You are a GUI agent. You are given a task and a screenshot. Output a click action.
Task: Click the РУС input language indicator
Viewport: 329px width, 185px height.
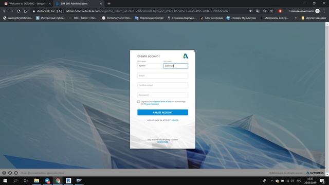299,181
